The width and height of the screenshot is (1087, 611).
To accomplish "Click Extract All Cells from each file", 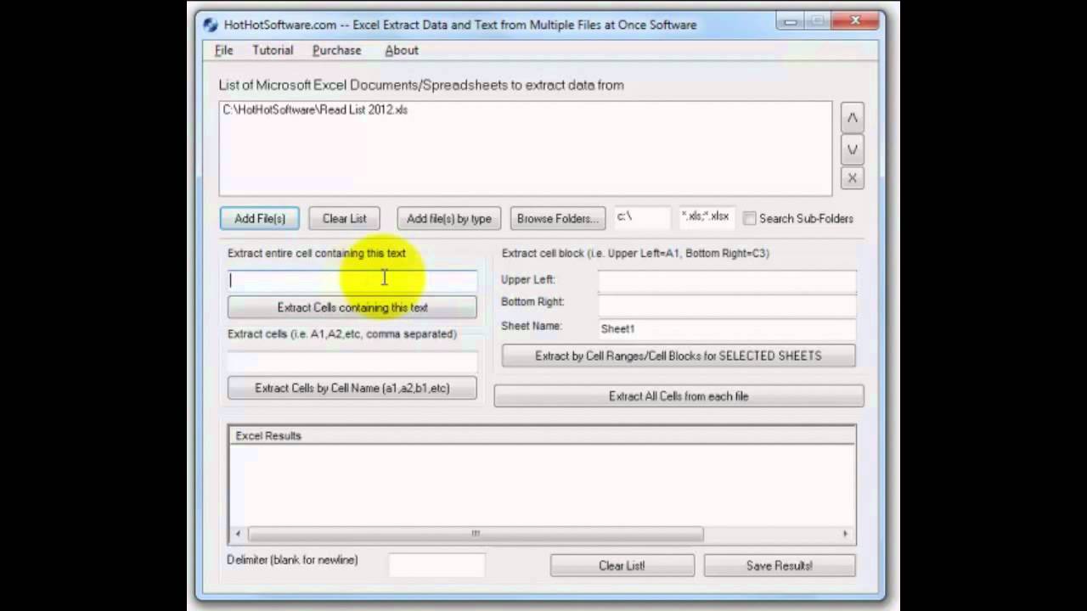I will click(679, 396).
